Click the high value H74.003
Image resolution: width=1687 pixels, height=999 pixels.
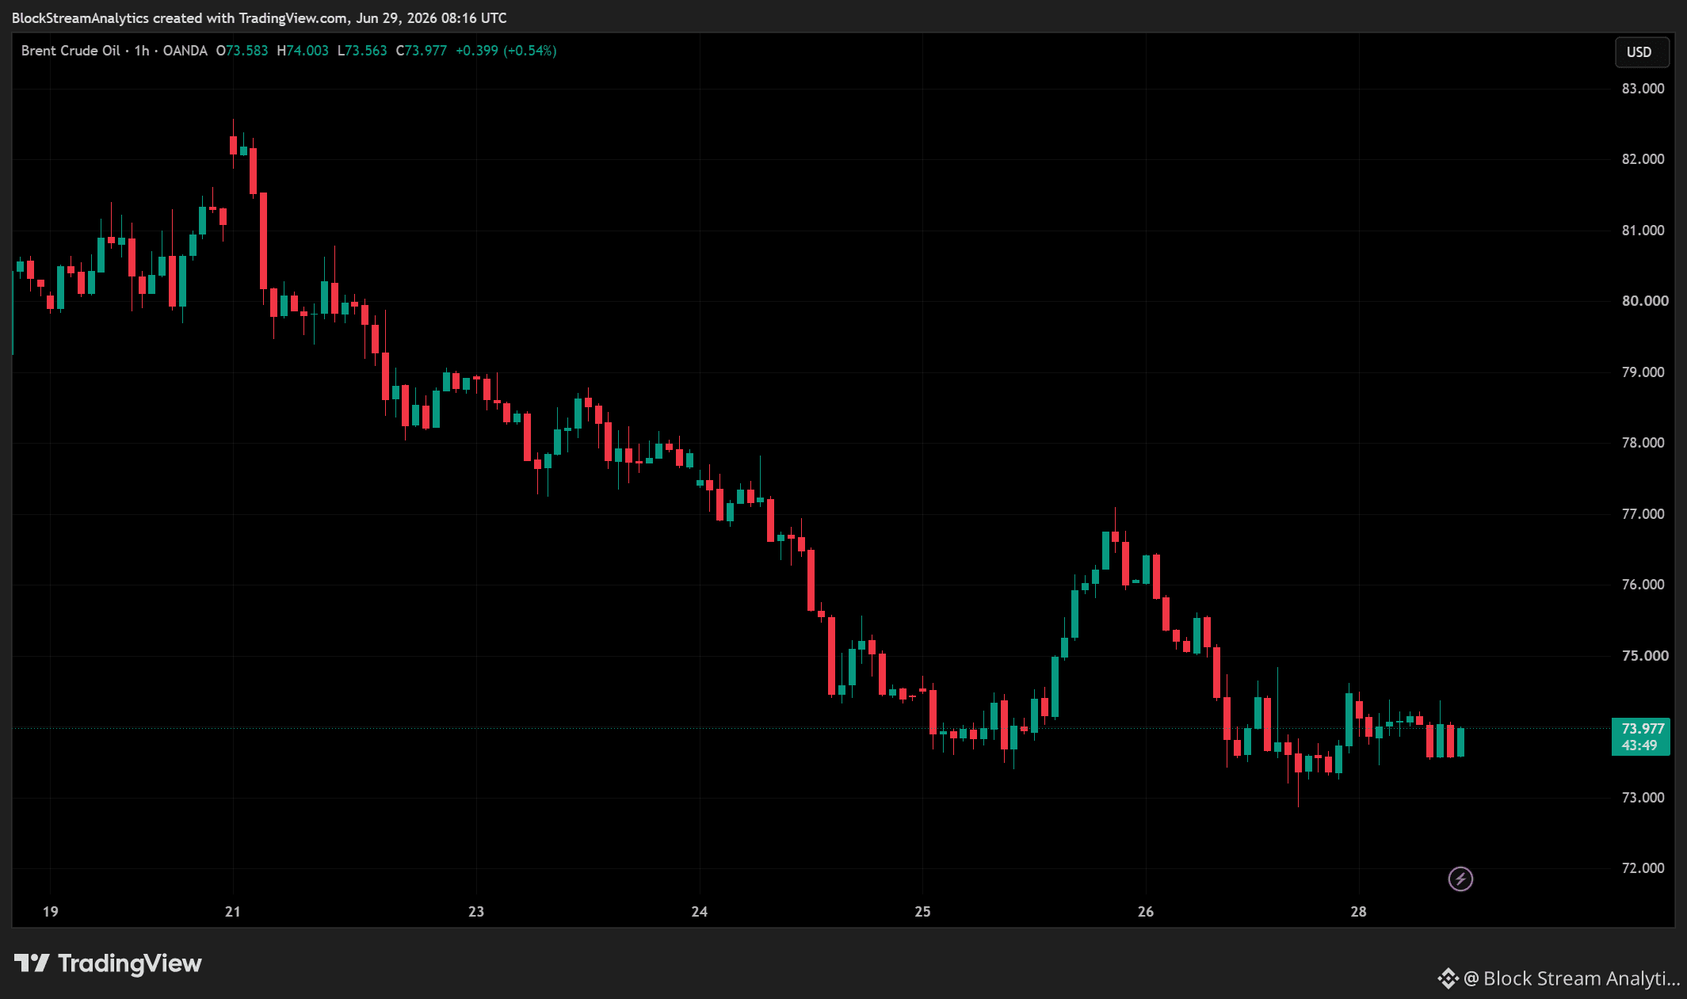coord(303,51)
